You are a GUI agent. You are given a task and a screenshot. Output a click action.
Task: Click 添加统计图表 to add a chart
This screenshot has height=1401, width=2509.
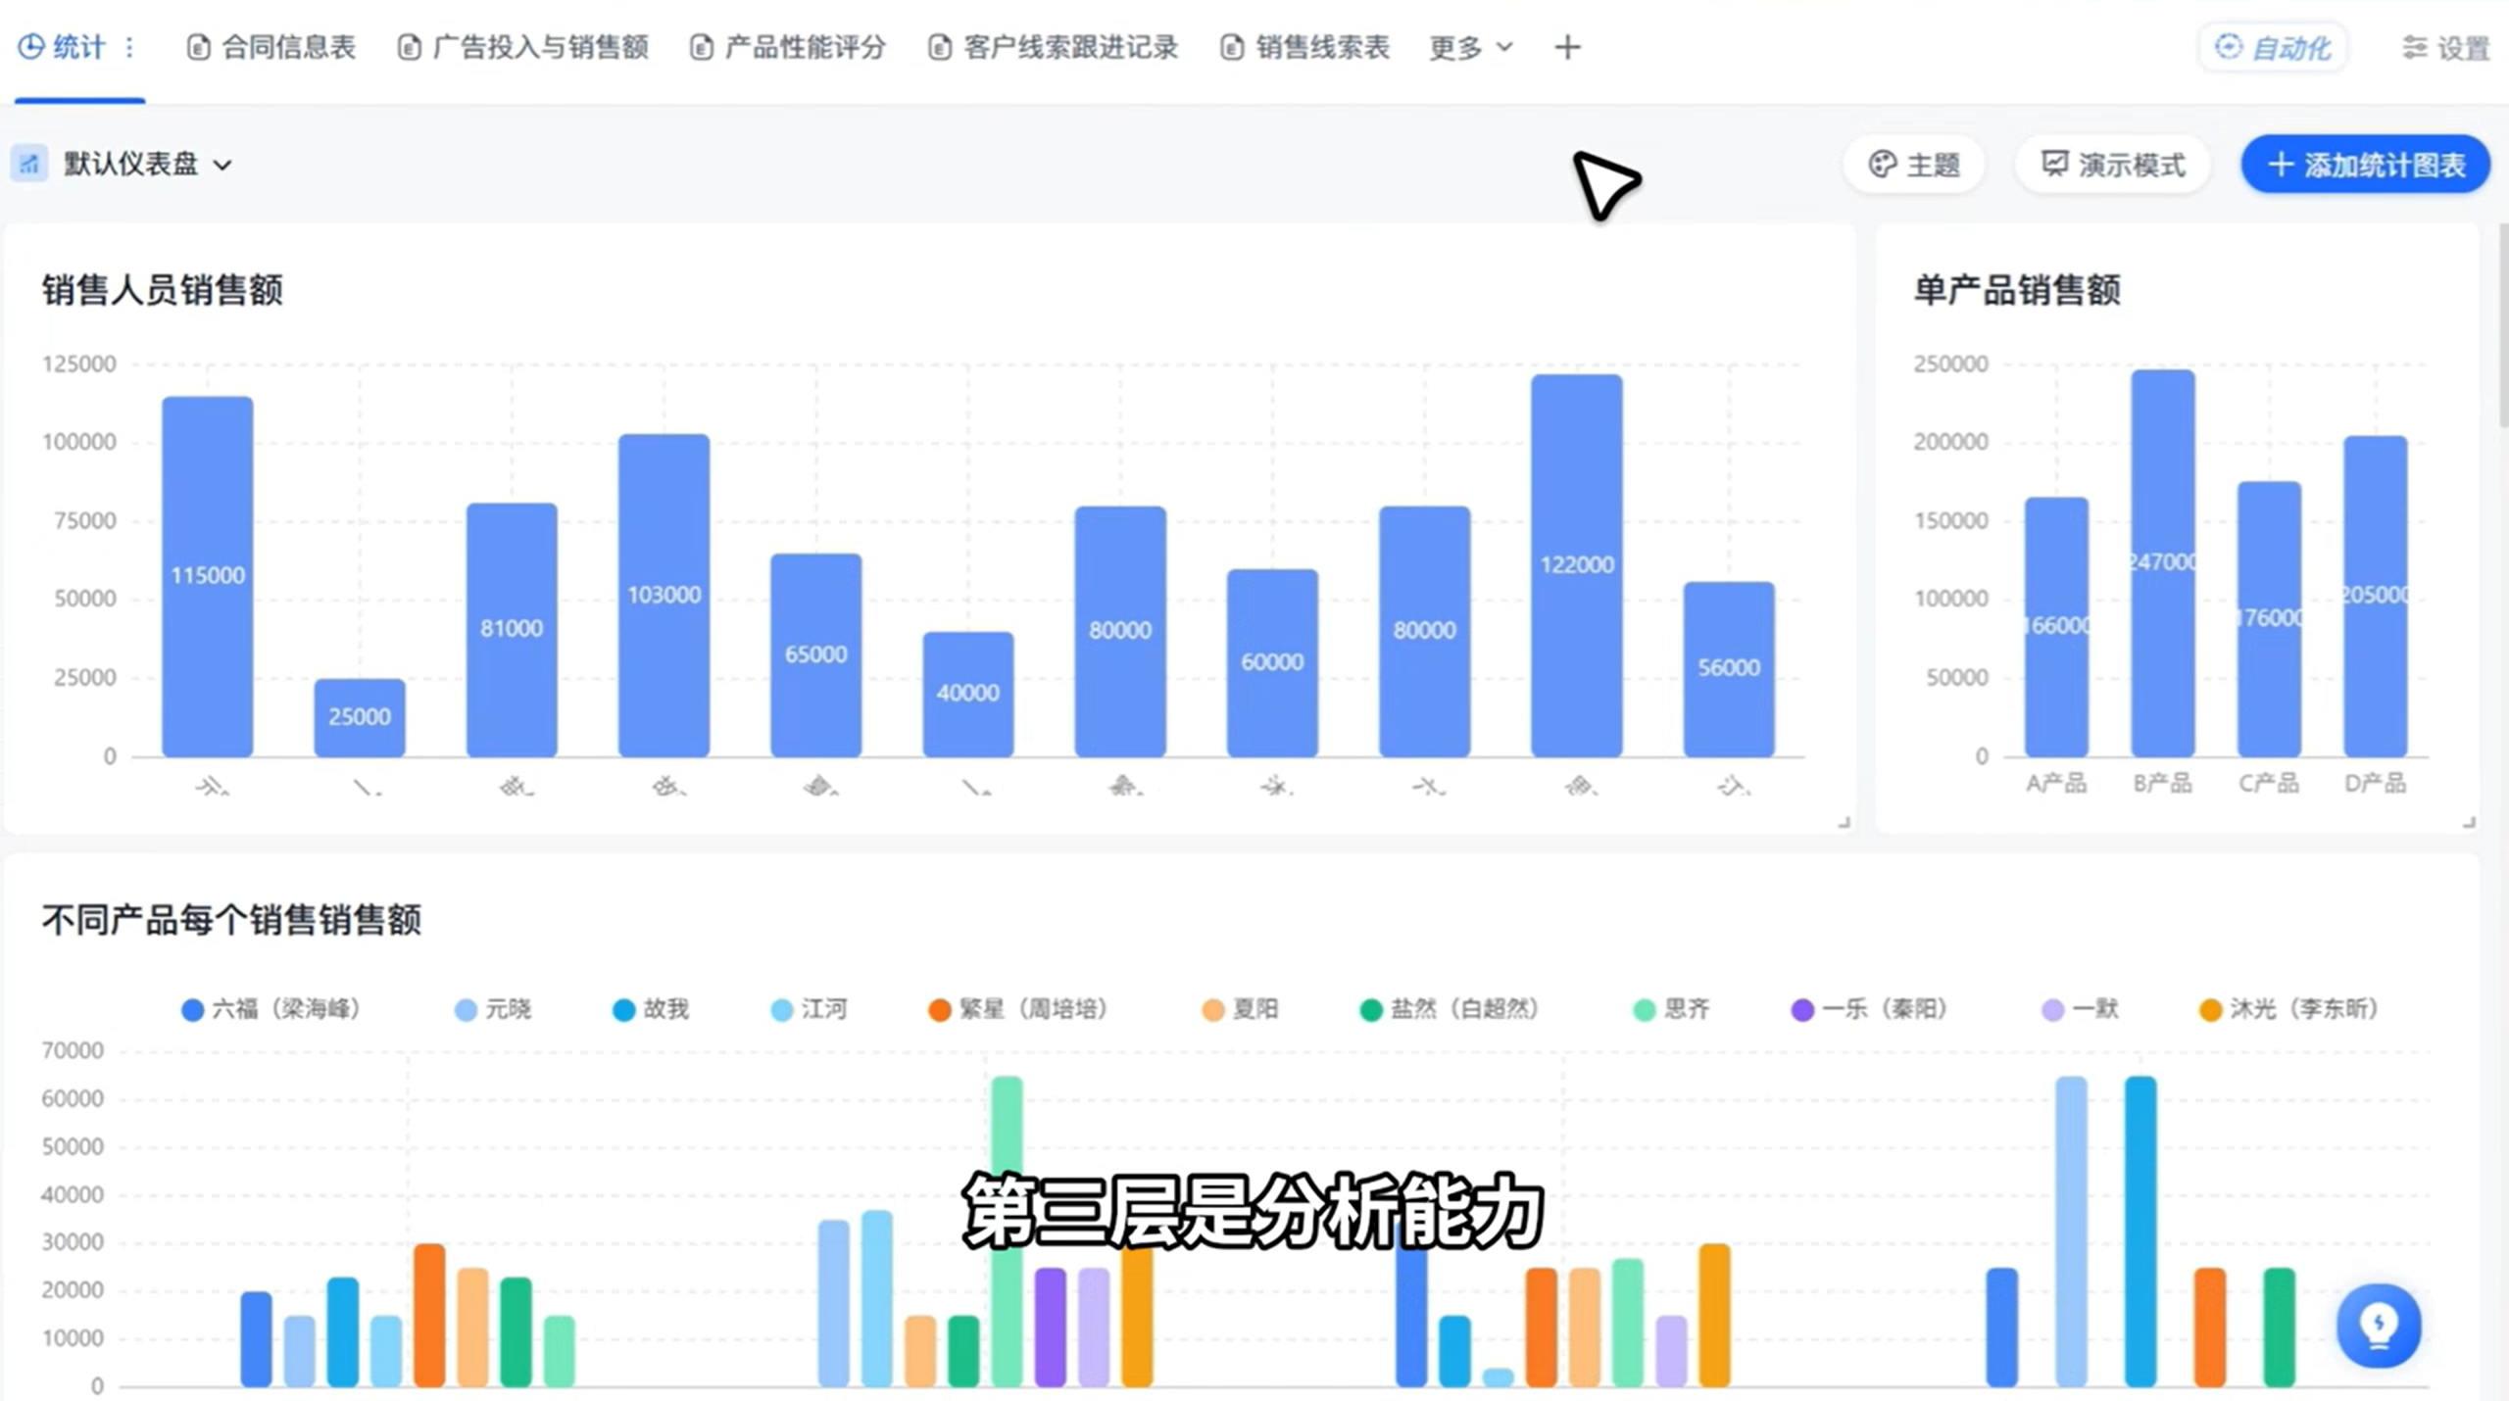pos(2365,164)
